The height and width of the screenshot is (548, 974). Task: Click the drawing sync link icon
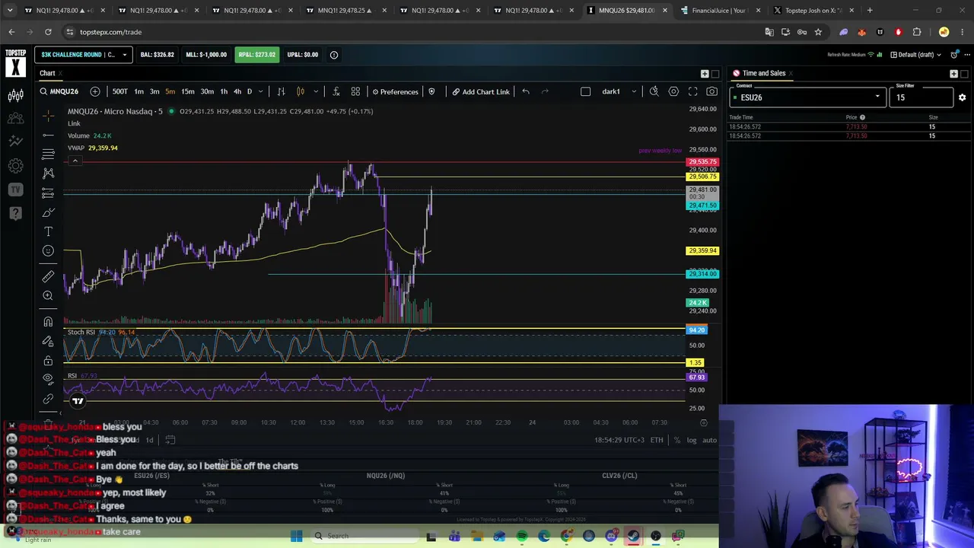[x=48, y=399]
